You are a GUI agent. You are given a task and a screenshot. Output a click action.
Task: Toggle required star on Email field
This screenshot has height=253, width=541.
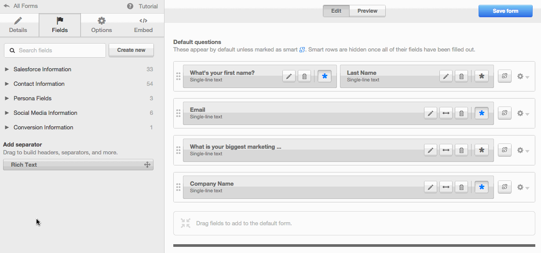point(482,113)
